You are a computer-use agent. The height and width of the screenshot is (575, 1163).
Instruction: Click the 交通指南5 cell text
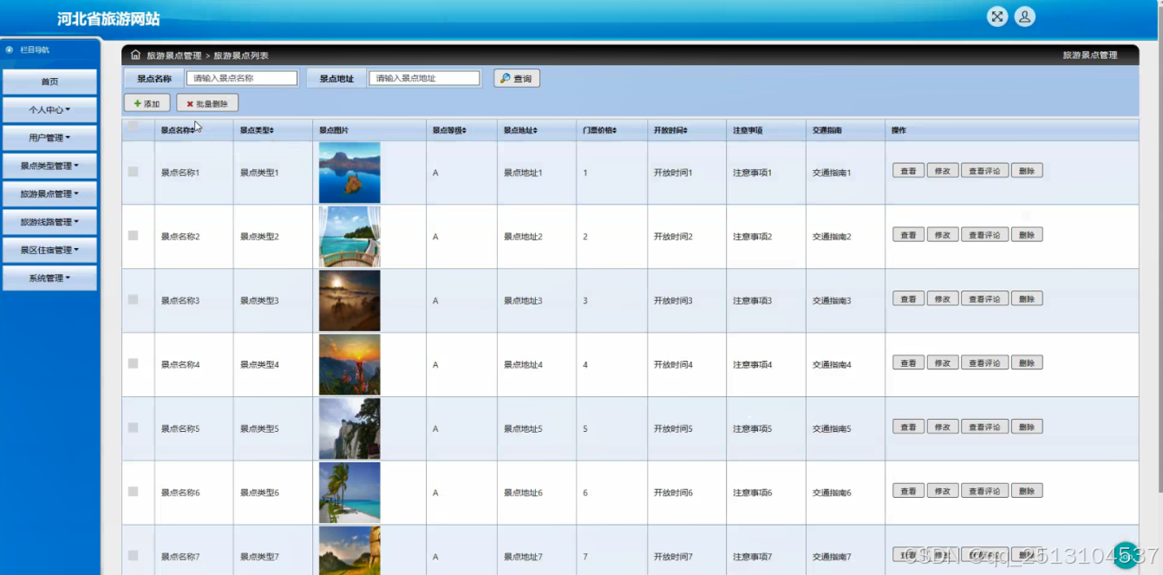click(x=832, y=429)
